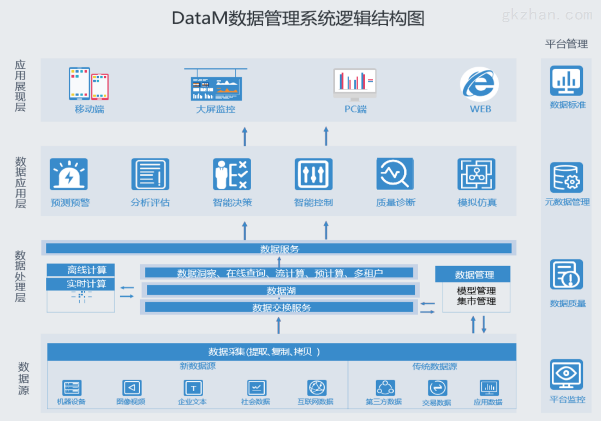Select the WEB browser icon
Screen dimensions: 601x421
(x=480, y=84)
